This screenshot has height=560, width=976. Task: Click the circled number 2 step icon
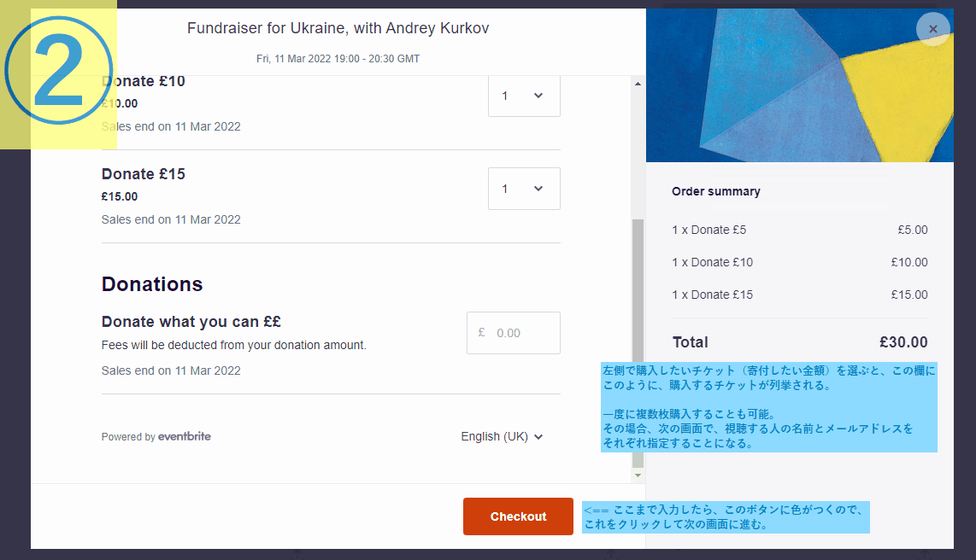coord(58,70)
